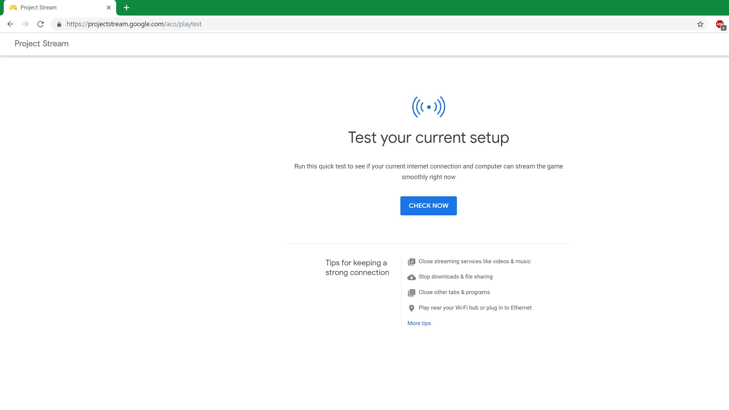Screen dimensions: 729x410
Task: Click the padlock site security icon
Action: pos(59,24)
